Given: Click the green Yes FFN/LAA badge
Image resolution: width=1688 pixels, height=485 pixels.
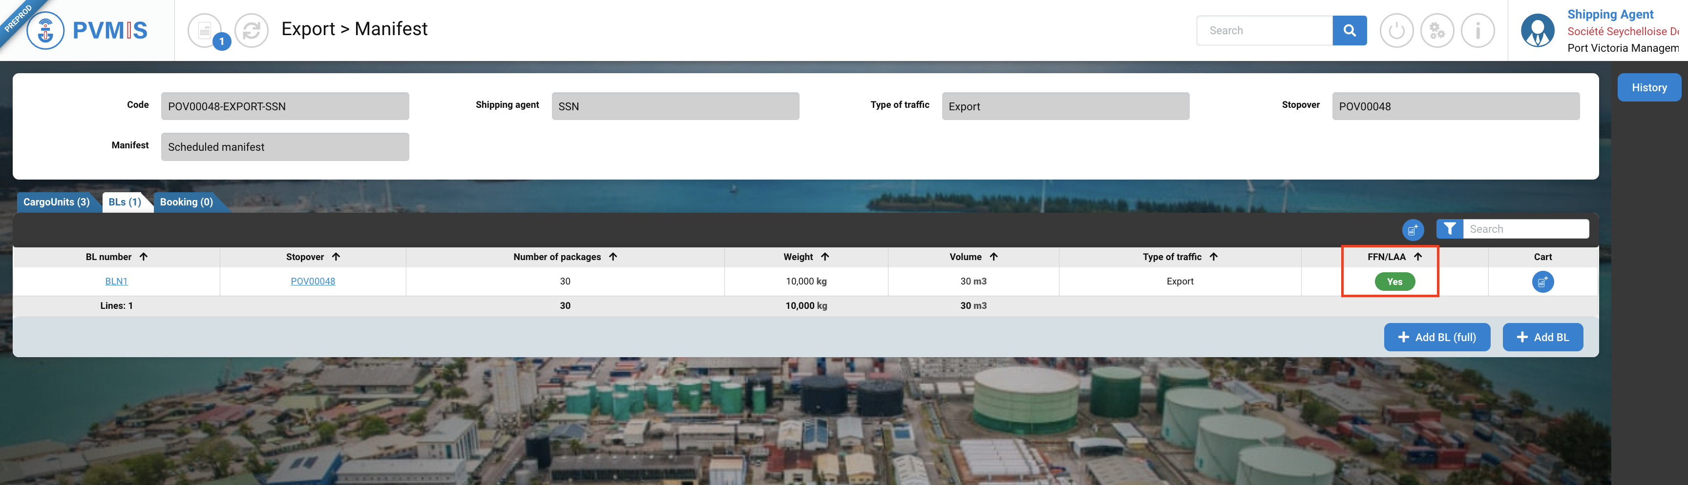Looking at the screenshot, I should pos(1394,282).
